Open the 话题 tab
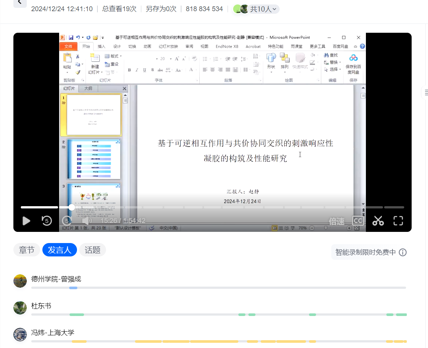Screen dimensions: 428x348 click(92, 250)
